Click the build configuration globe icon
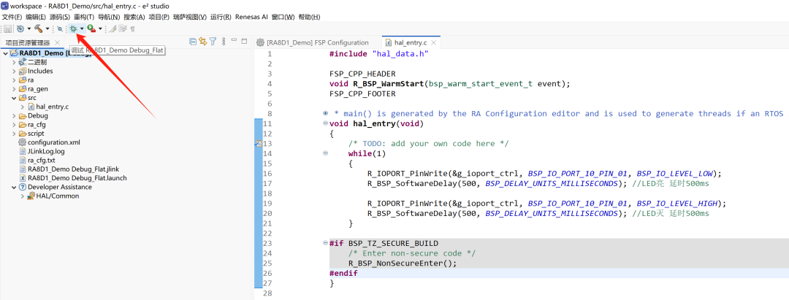The width and height of the screenshot is (789, 300). (x=20, y=28)
